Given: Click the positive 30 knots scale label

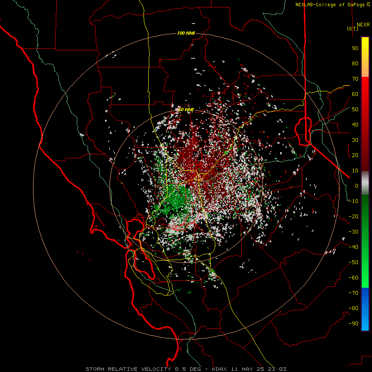Looking at the screenshot, I should click(x=355, y=140).
